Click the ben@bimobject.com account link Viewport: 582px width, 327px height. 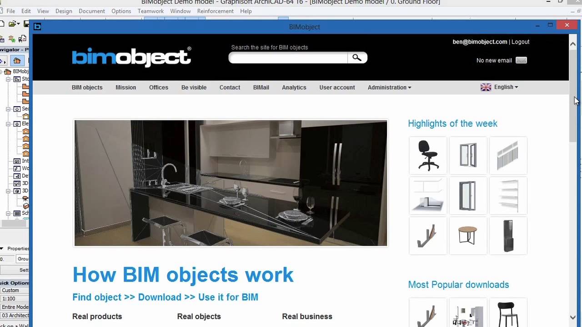pyautogui.click(x=480, y=42)
